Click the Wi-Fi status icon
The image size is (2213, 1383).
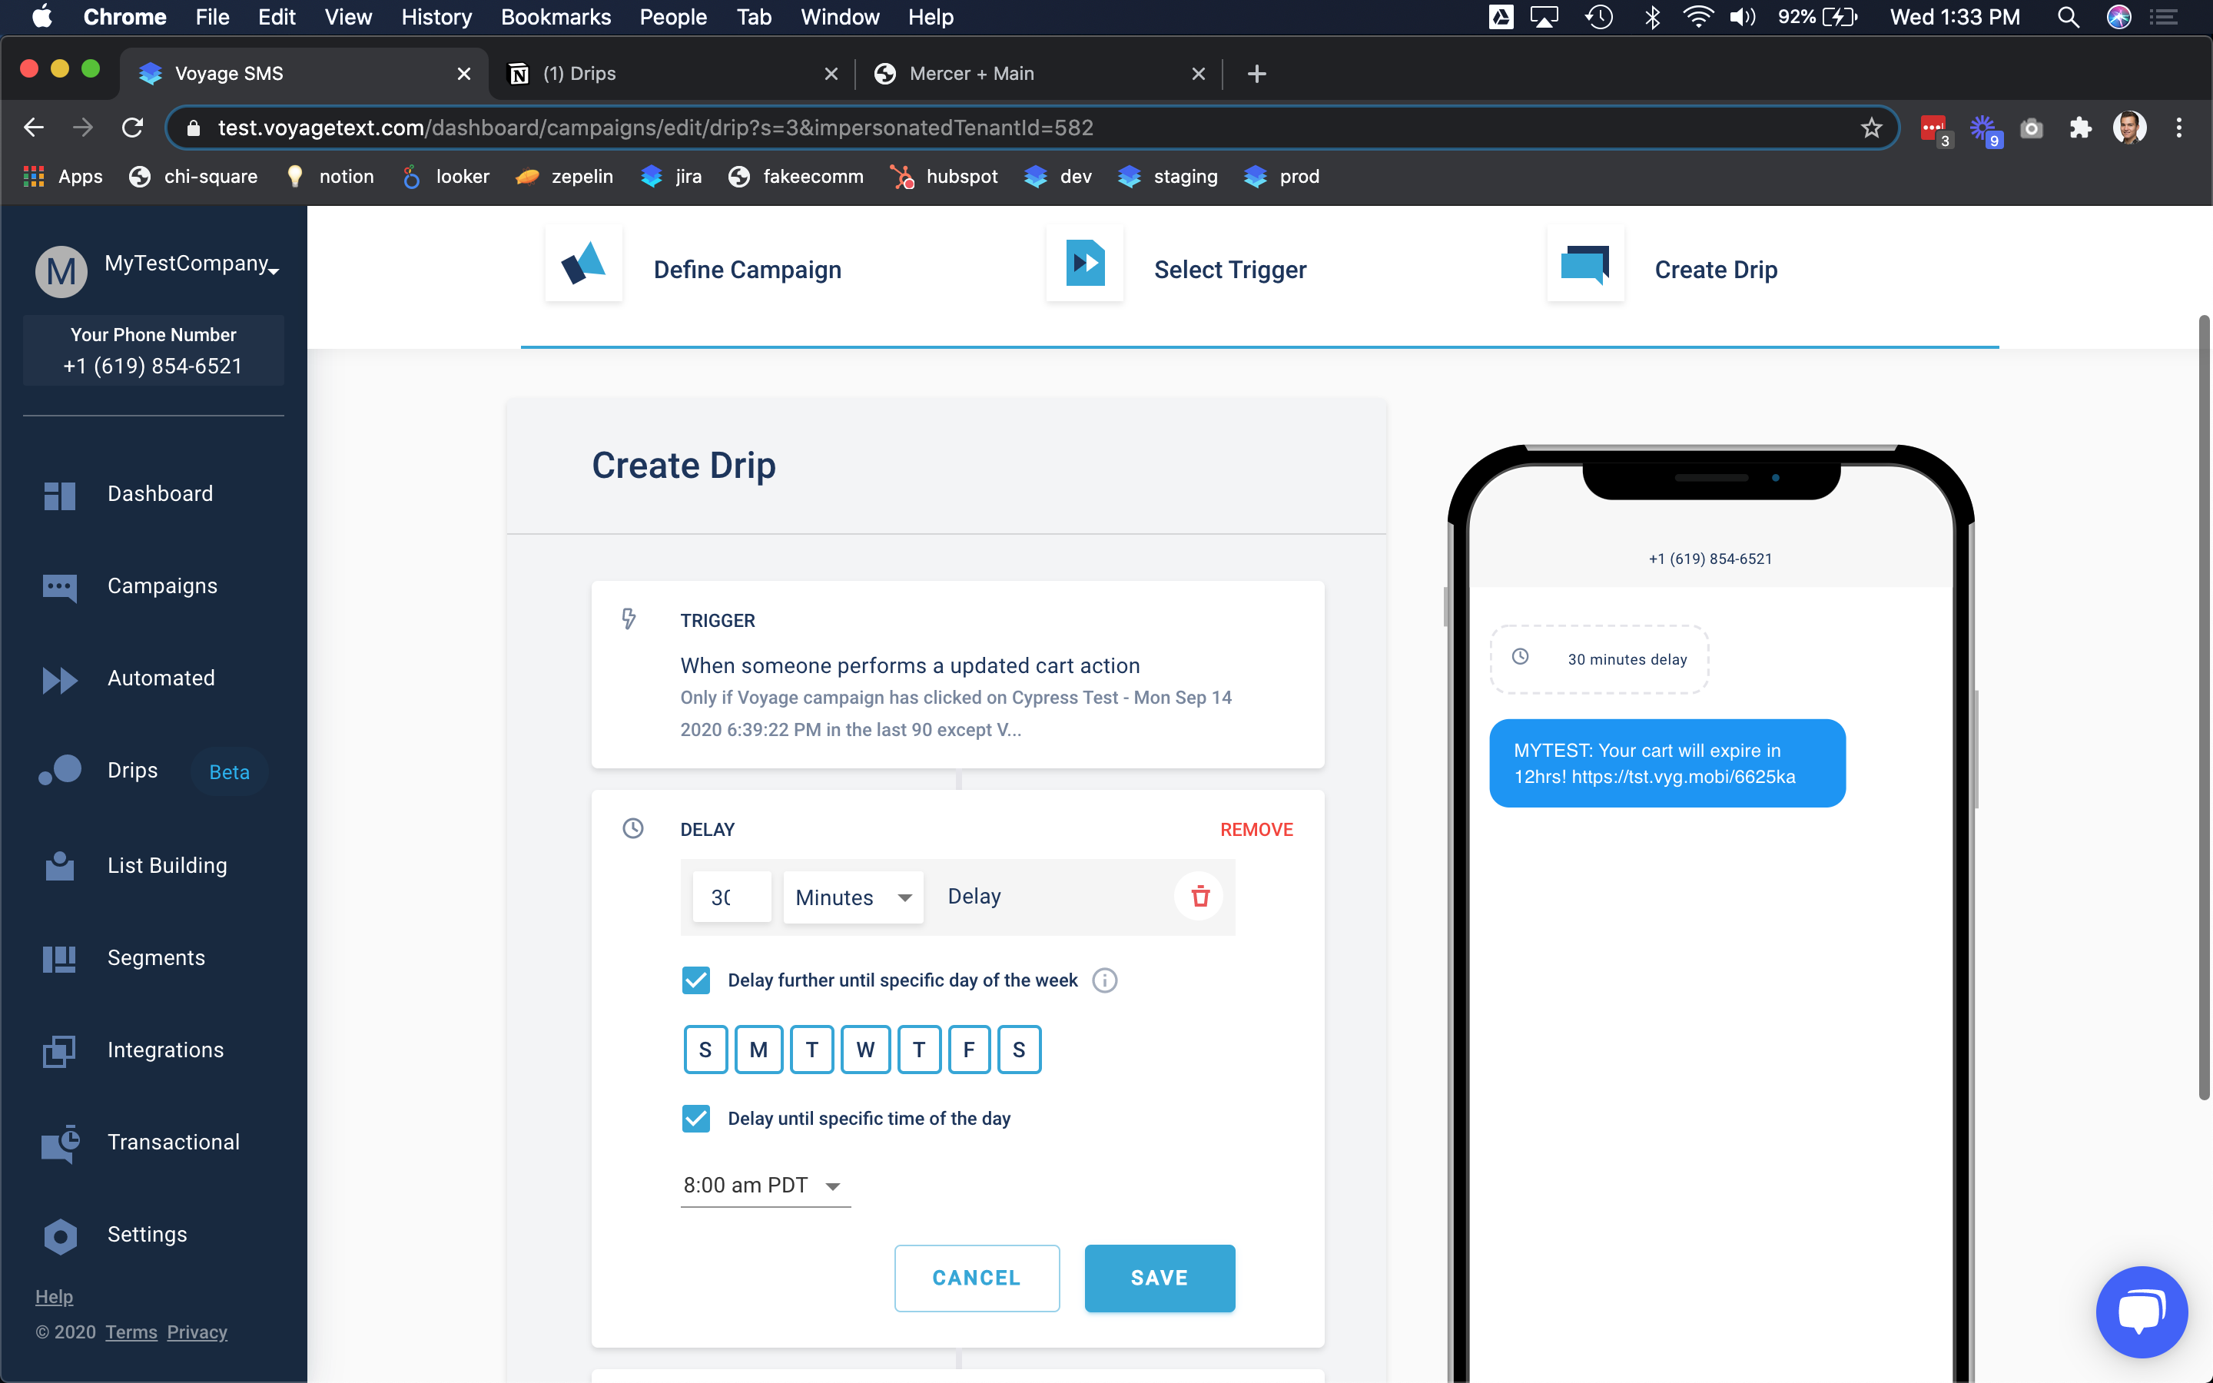coord(1697,18)
